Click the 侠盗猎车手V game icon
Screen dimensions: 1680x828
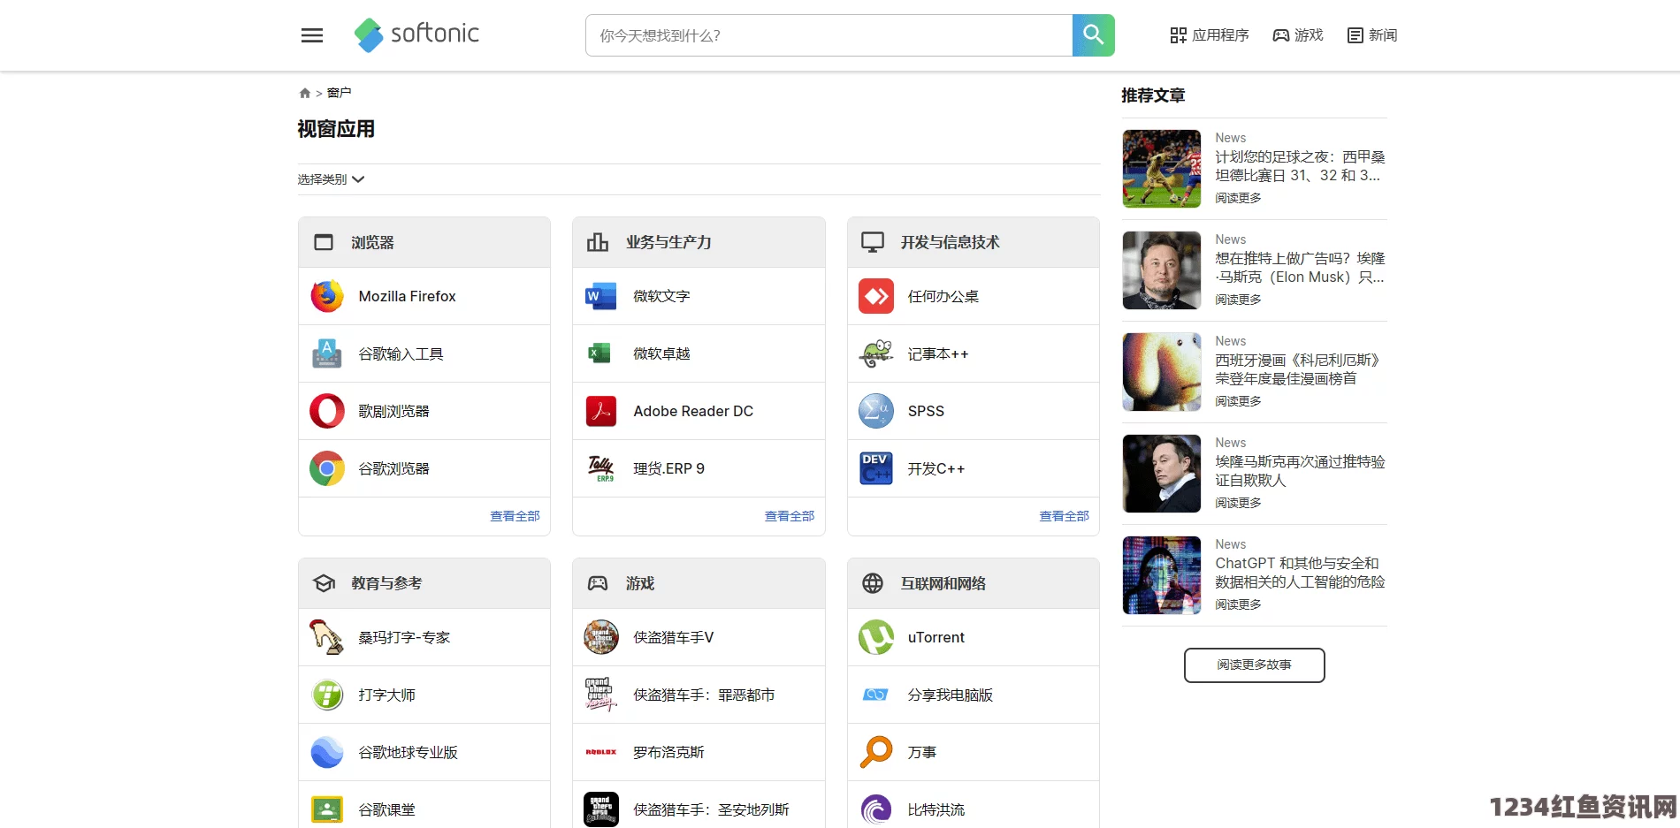601,637
